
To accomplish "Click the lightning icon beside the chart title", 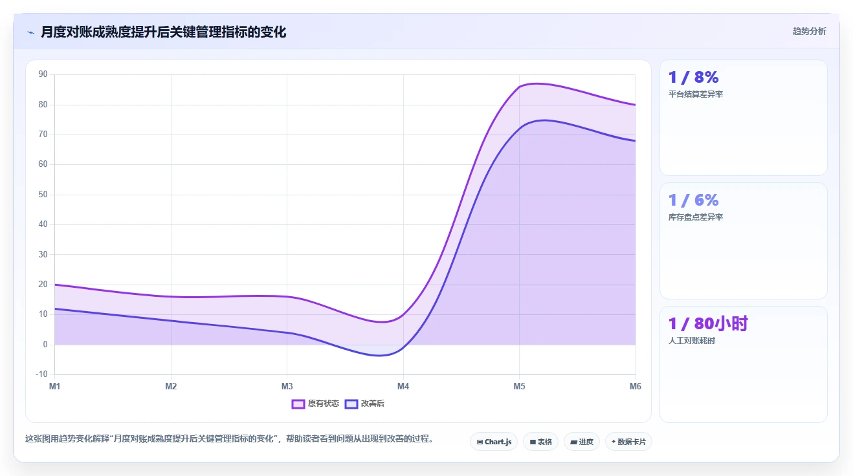I will (30, 32).
